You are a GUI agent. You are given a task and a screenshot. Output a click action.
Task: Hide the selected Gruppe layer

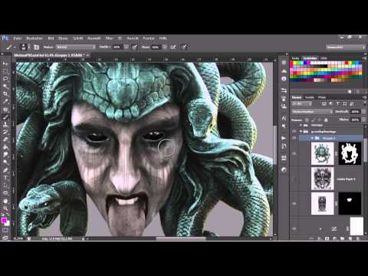click(294, 138)
